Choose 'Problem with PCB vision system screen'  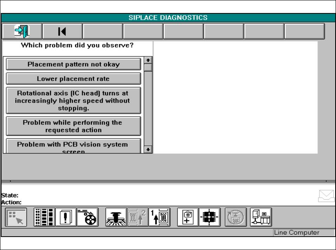(x=74, y=146)
